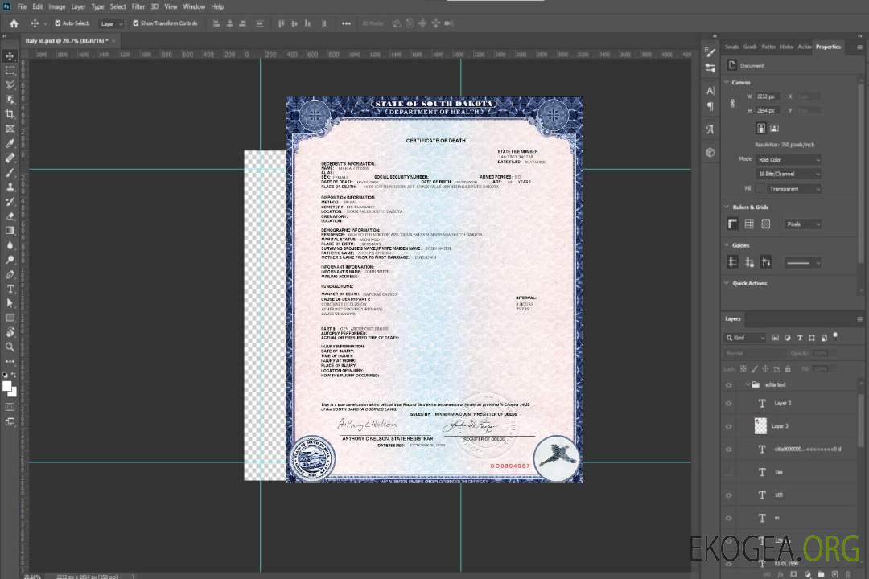Select the Brush tool
The width and height of the screenshot is (869, 579).
point(10,172)
